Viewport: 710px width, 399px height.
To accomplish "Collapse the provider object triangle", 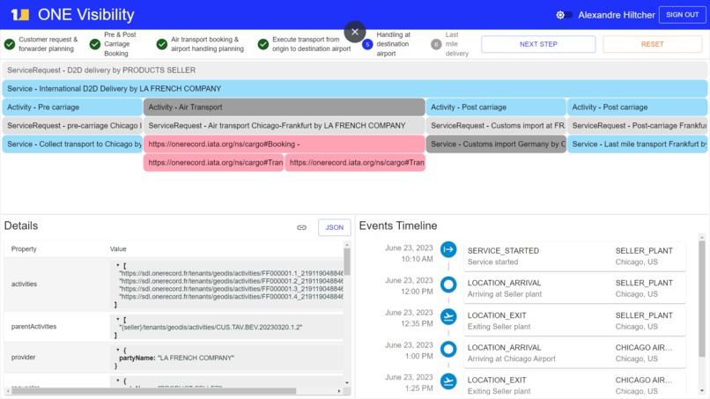I will coord(118,350).
